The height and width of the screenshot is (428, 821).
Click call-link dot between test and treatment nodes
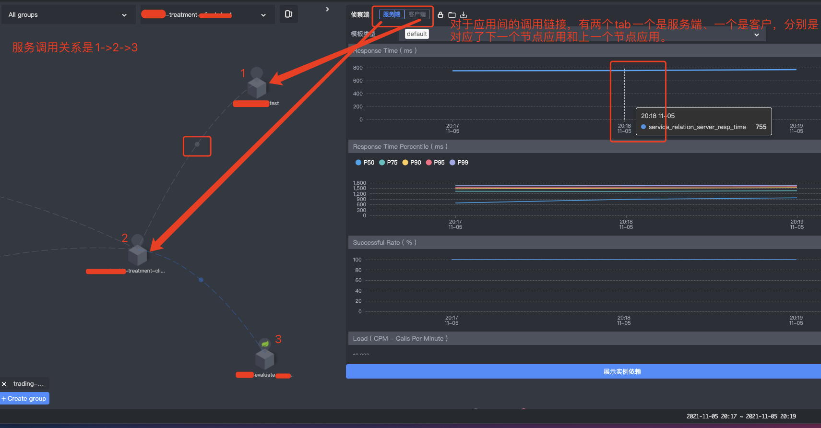point(197,144)
